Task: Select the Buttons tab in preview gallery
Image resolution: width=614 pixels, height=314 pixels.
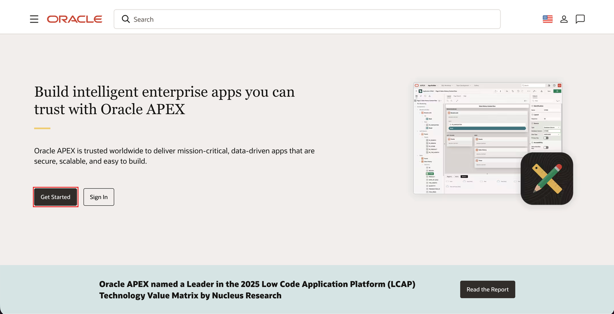Action: point(464,176)
